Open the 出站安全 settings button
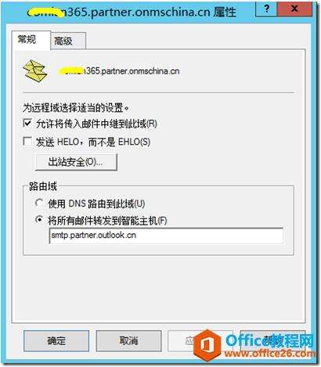Screen dimensions: 321x367 [76, 162]
